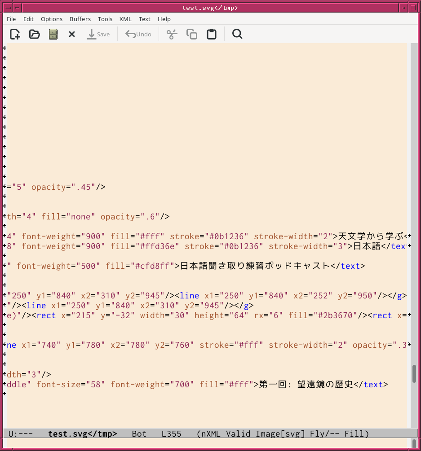Click the text 第一回: 望遠鏡の歴史

[x=306, y=384]
